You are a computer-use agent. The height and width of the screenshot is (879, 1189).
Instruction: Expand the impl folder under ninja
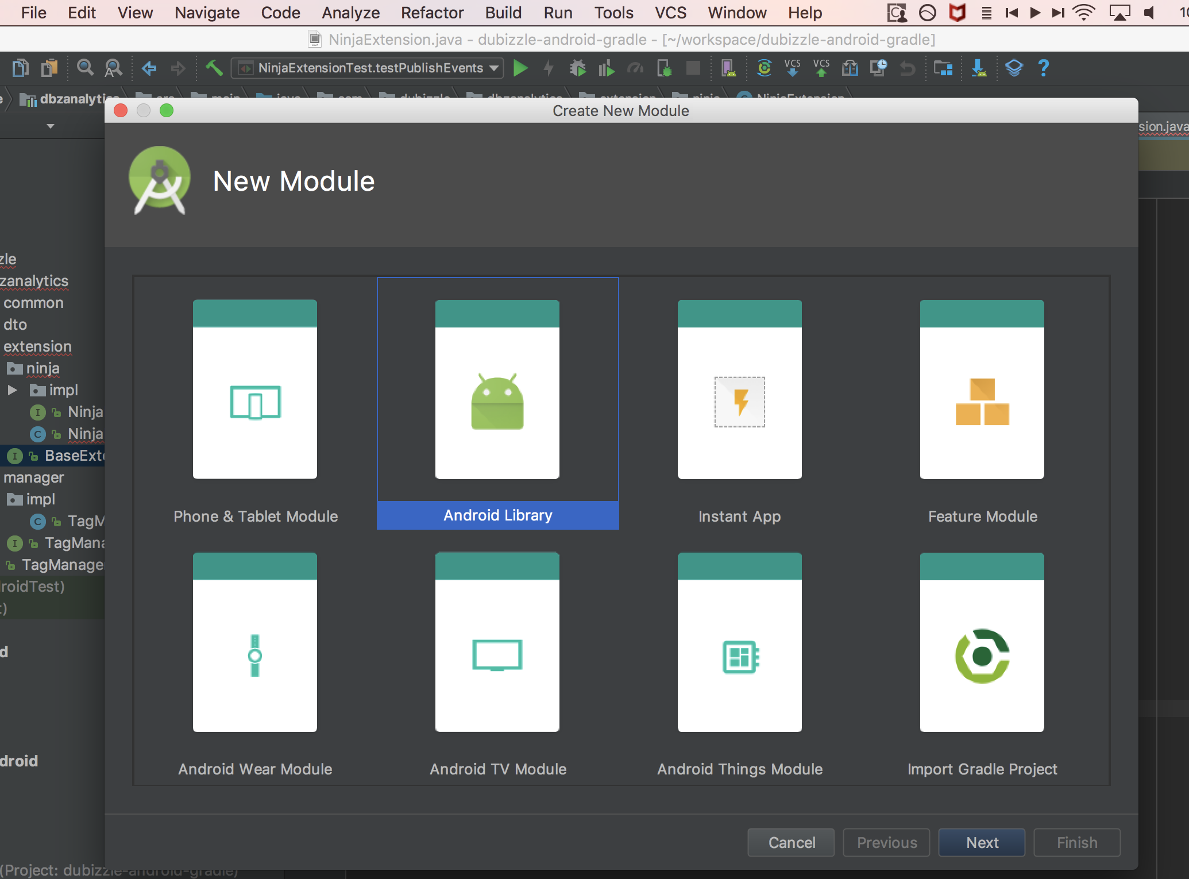pos(12,390)
